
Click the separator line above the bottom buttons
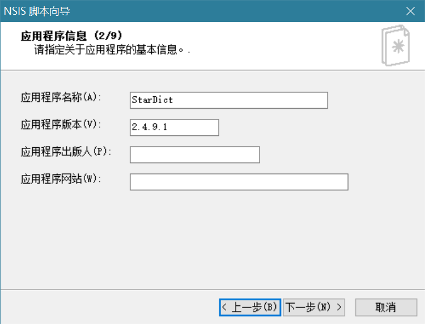point(212,288)
